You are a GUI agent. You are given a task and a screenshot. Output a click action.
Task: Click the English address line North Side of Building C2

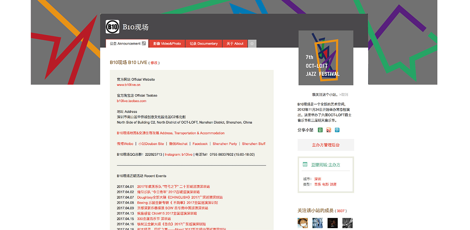coord(184,122)
